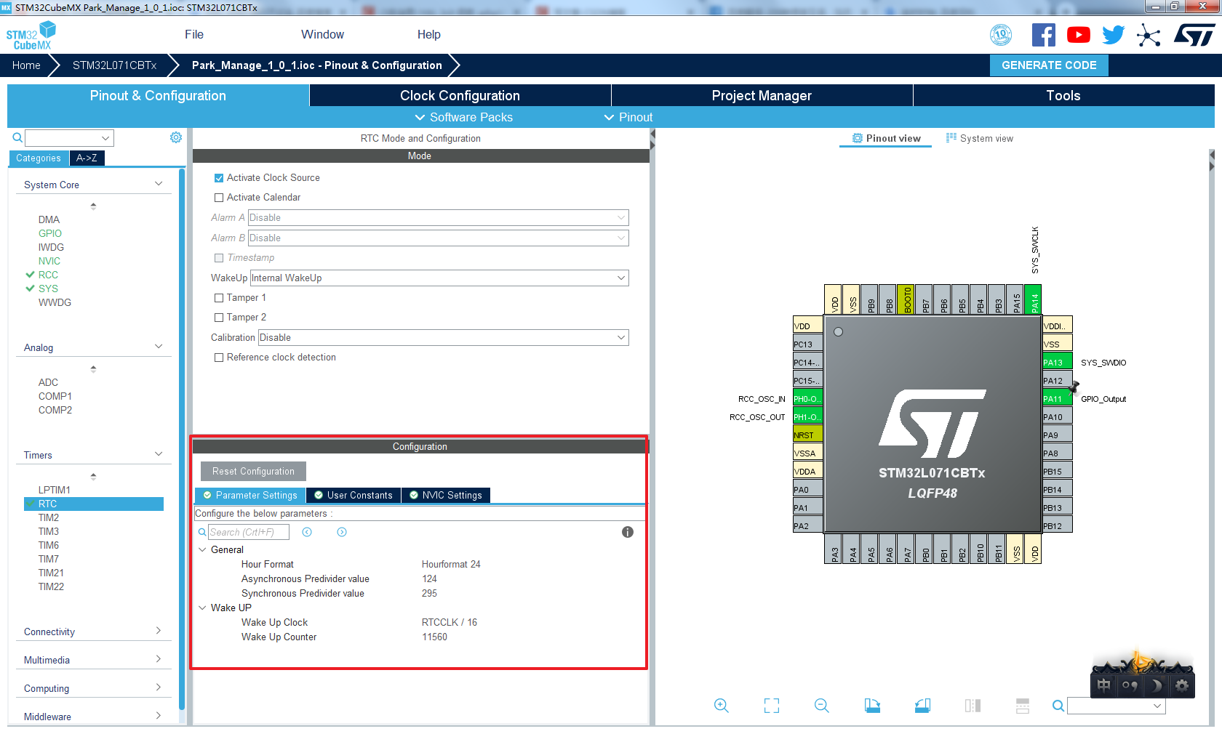Open the YouTube channel icon

[1078, 34]
